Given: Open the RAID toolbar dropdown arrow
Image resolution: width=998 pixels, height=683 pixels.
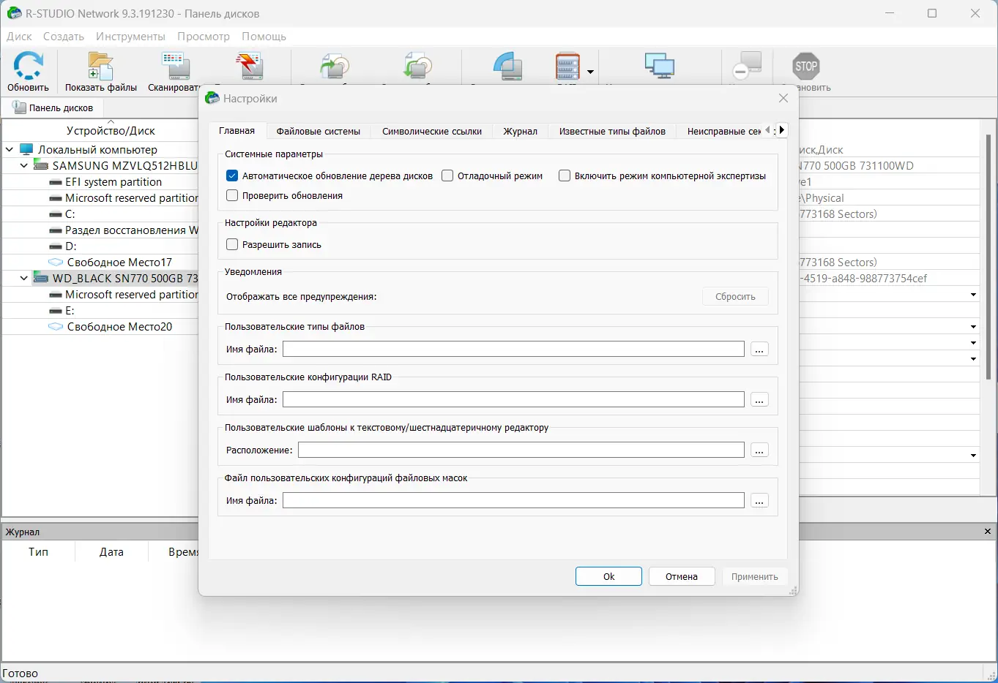Looking at the screenshot, I should (x=590, y=72).
